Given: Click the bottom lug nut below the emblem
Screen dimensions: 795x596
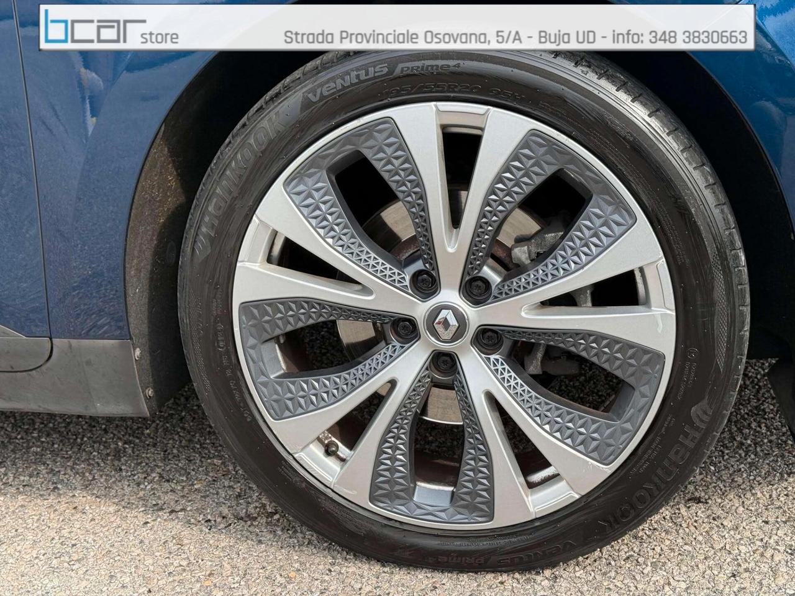Looking at the screenshot, I should (x=443, y=363).
